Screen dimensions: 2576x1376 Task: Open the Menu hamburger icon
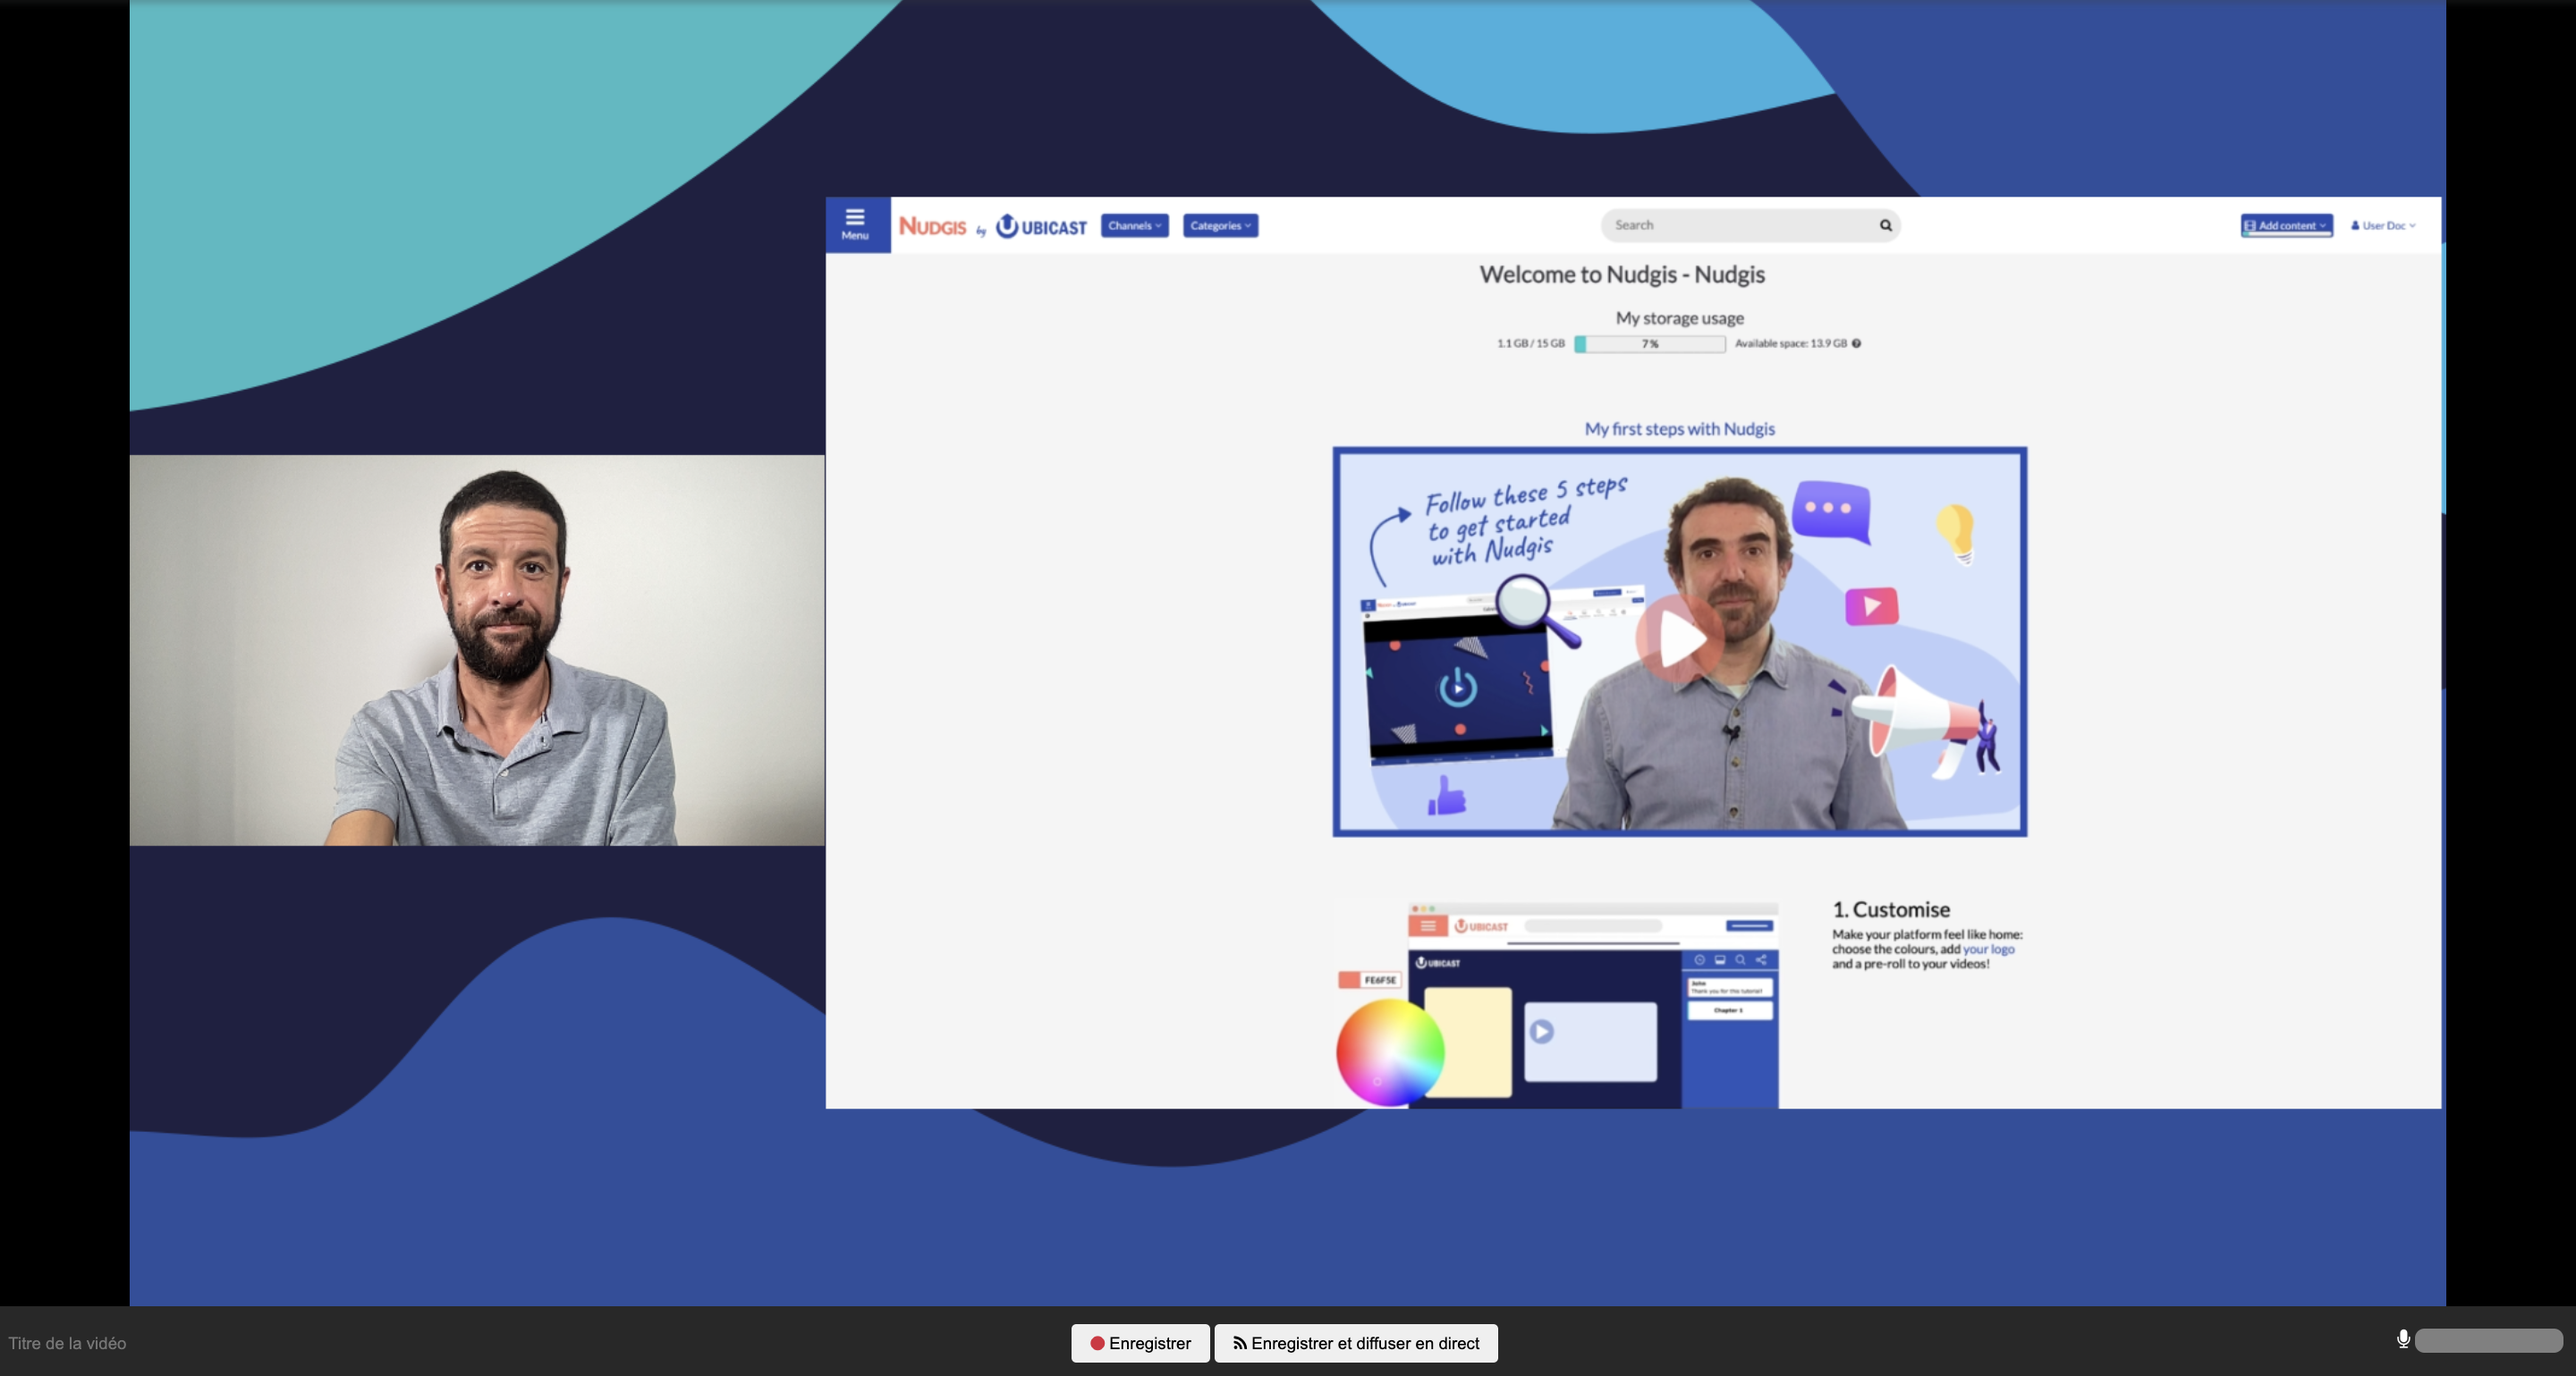coord(857,224)
